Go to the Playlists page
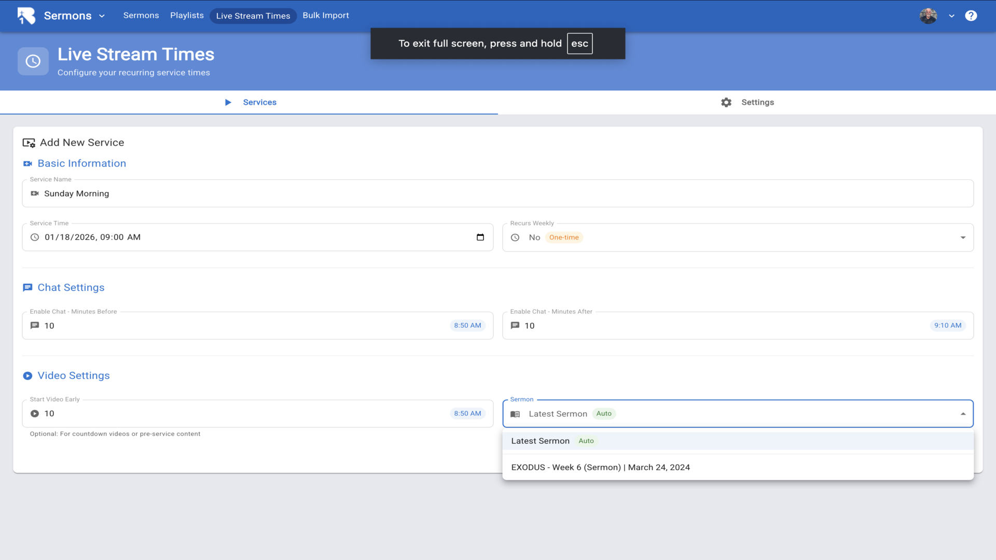The height and width of the screenshot is (560, 996). pyautogui.click(x=187, y=16)
